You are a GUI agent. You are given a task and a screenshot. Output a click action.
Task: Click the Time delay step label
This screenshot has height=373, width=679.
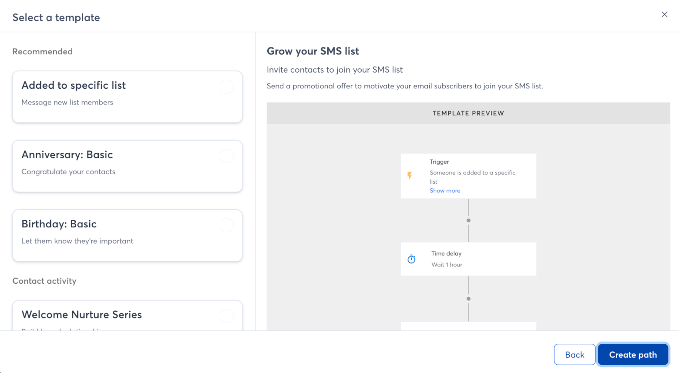(x=447, y=253)
